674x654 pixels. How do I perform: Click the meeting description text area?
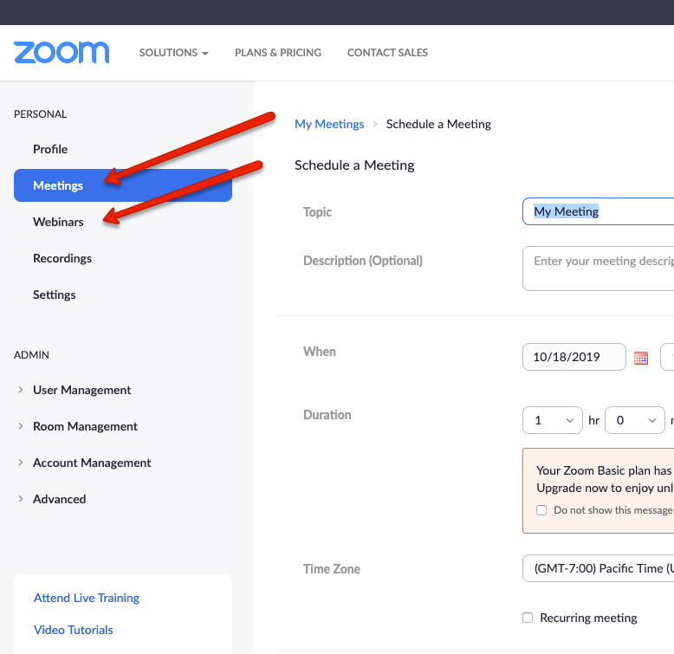599,269
